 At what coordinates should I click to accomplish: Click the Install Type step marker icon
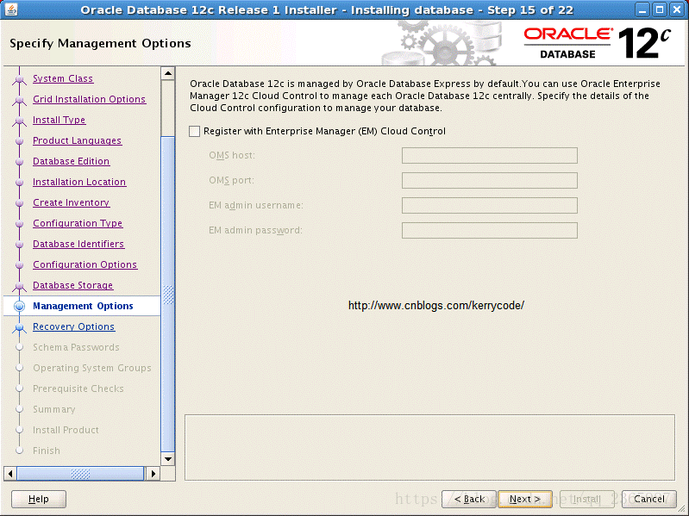pos(19,121)
